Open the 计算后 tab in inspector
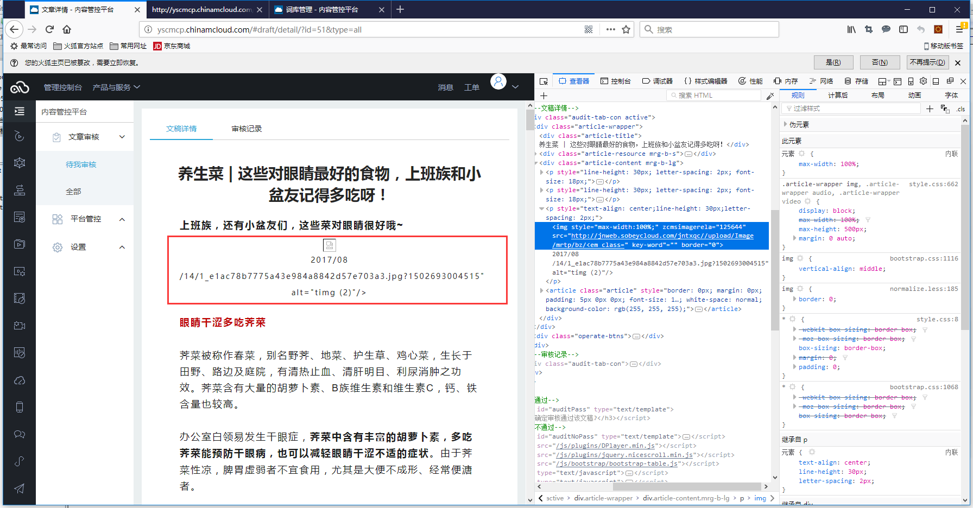The image size is (973, 508). point(838,96)
